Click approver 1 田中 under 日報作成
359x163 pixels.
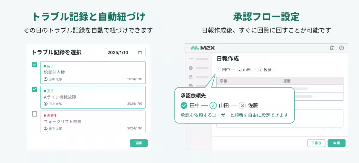pyautogui.click(x=223, y=70)
